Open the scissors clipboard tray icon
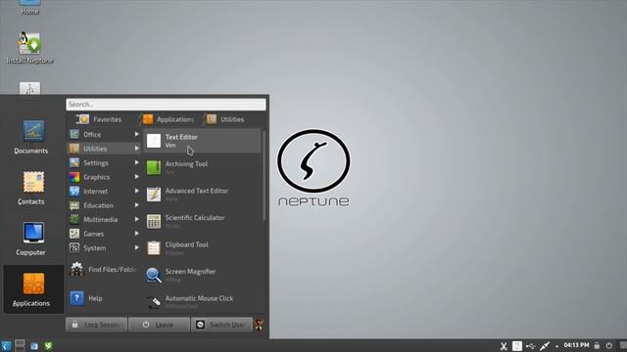The image size is (627, 352). pos(504,346)
